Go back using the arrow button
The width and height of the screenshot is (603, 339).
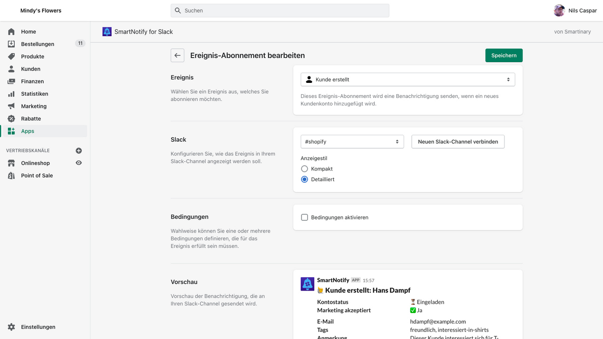[x=177, y=56]
